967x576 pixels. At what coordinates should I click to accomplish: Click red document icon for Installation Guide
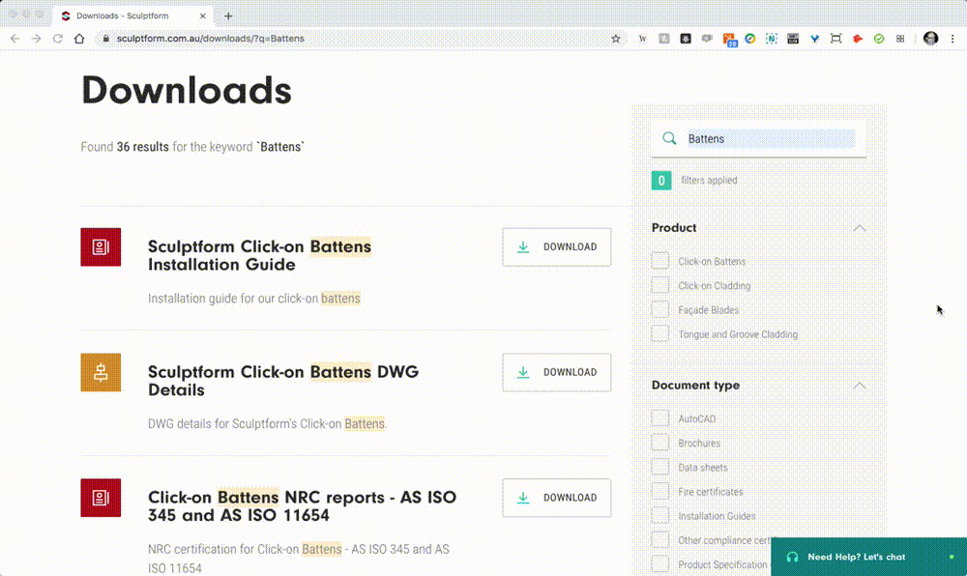point(101,247)
